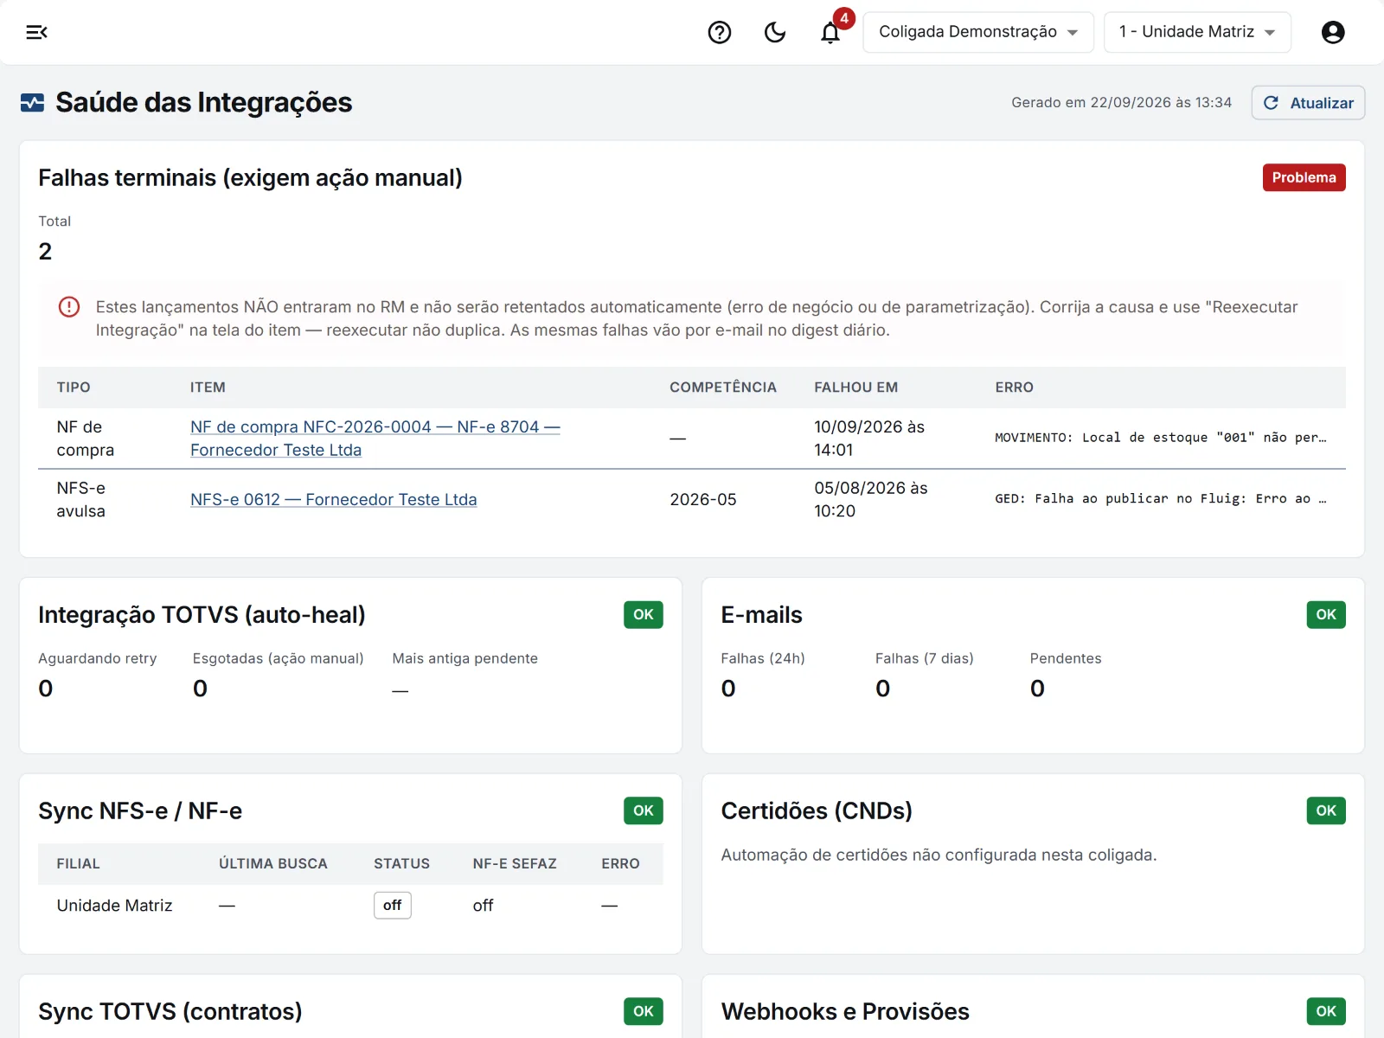Click the Mais antiga pendente label
This screenshot has width=1384, height=1038.
(x=465, y=659)
